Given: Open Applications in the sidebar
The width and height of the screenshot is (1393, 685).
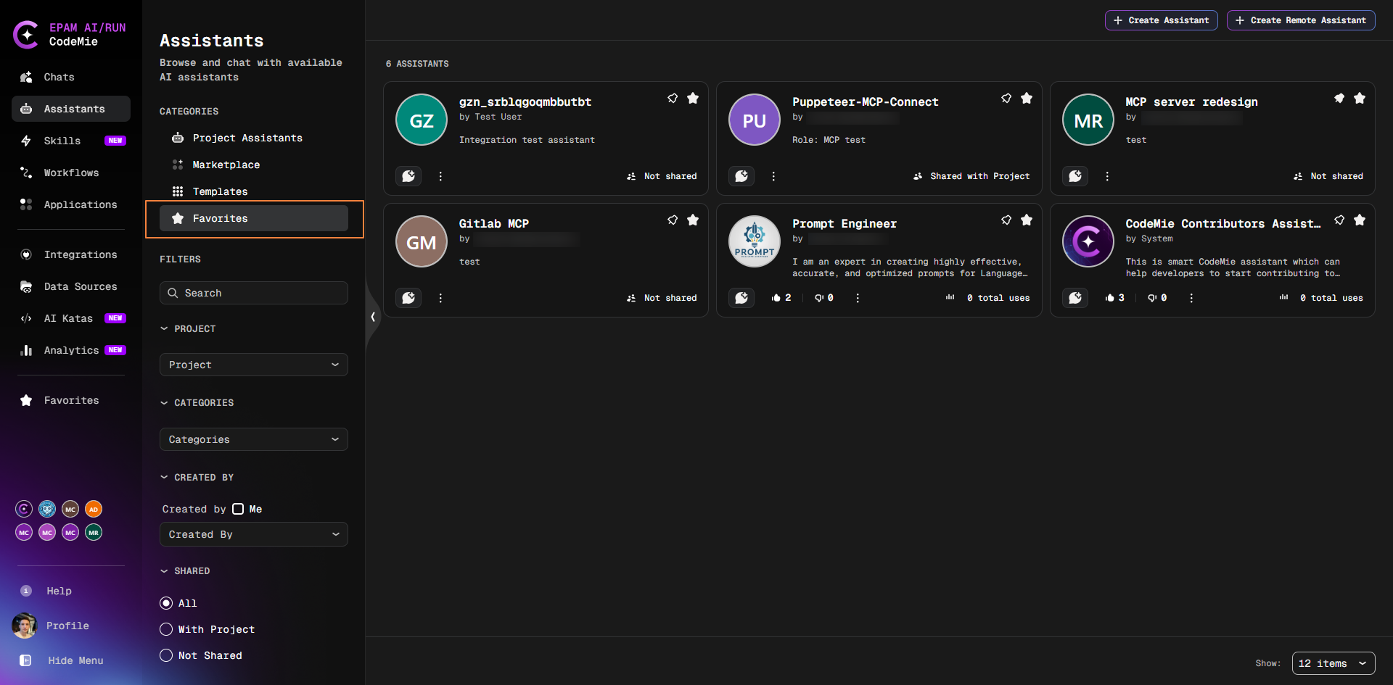Looking at the screenshot, I should [x=71, y=204].
